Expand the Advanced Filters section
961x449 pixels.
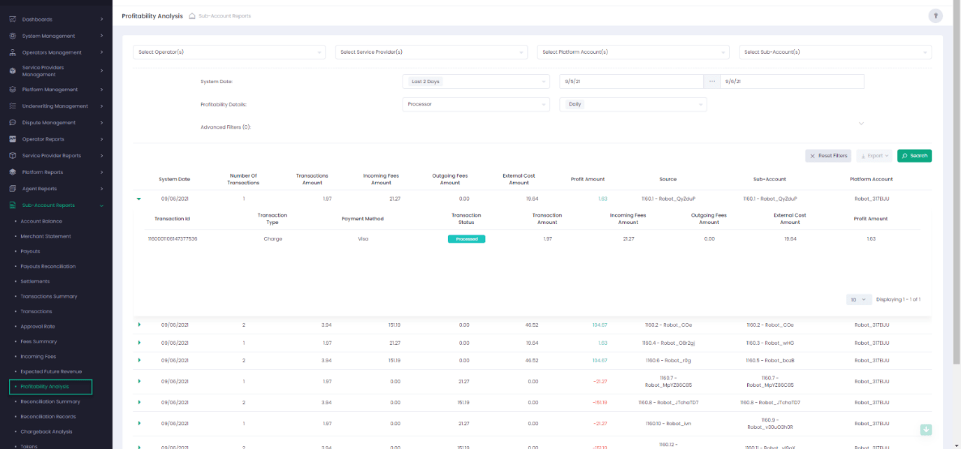pyautogui.click(x=861, y=124)
